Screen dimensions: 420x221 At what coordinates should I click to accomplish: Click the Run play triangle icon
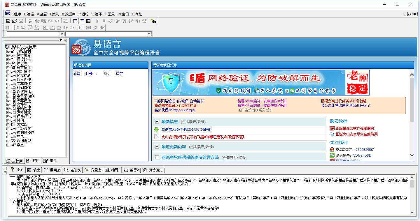[97, 21]
